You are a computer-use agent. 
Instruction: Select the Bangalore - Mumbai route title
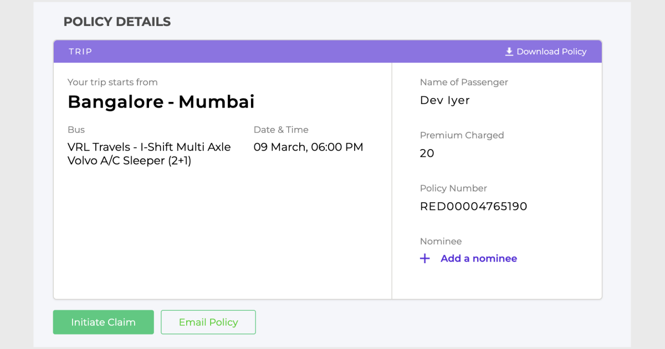tap(161, 102)
